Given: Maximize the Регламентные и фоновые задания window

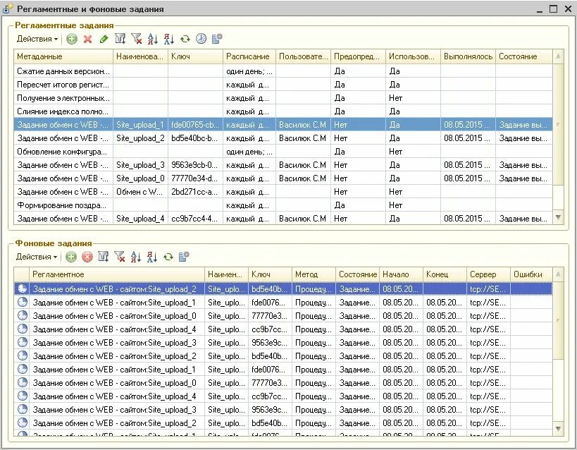Looking at the screenshot, I should pos(554,9).
